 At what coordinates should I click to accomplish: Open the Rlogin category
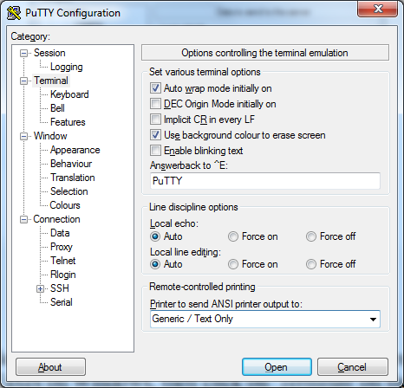(63, 275)
